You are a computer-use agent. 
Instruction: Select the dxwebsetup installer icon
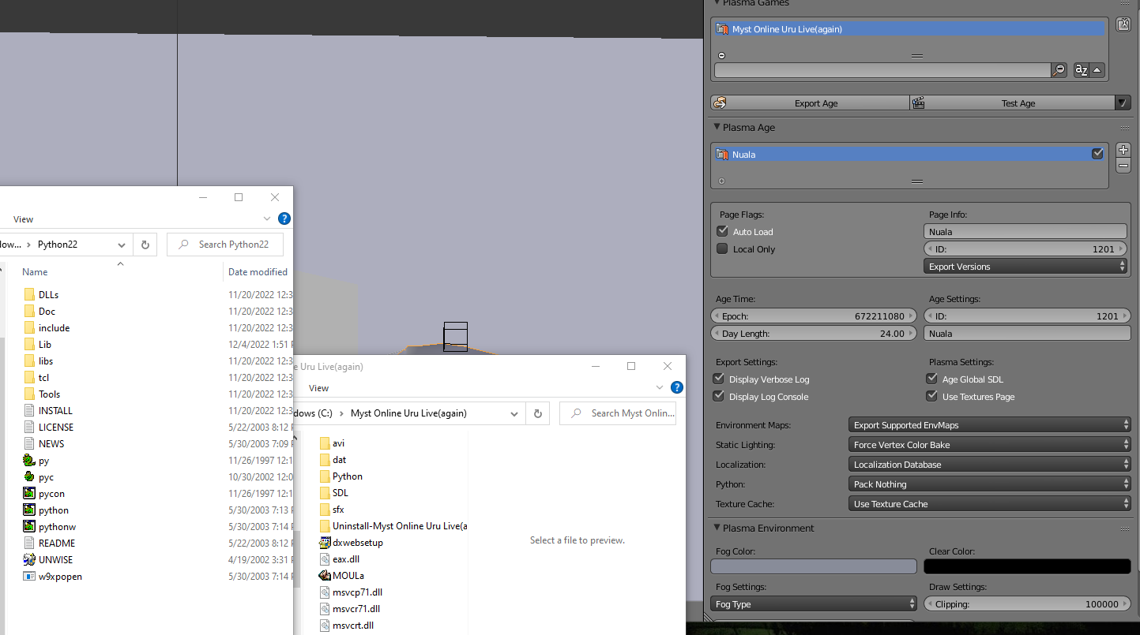pos(325,543)
